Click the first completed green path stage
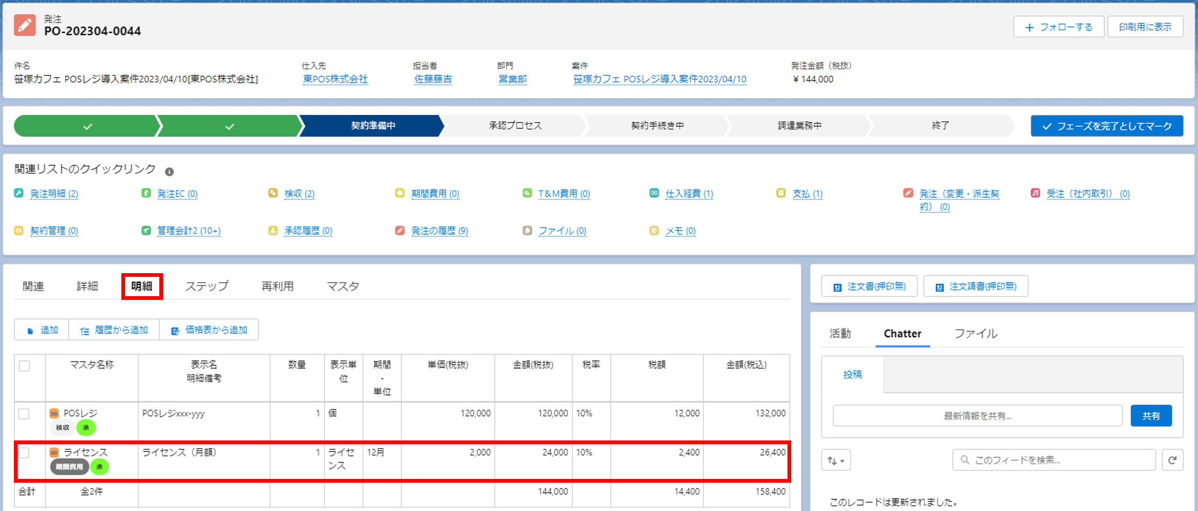The image size is (1198, 511). click(x=87, y=126)
